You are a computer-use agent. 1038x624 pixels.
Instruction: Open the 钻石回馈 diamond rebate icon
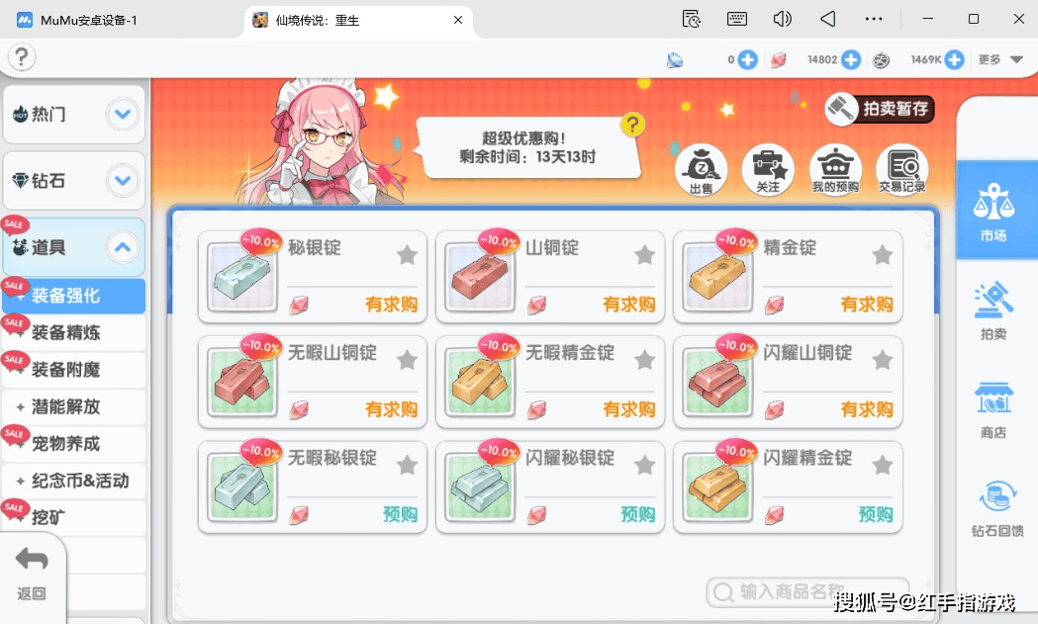(997, 508)
